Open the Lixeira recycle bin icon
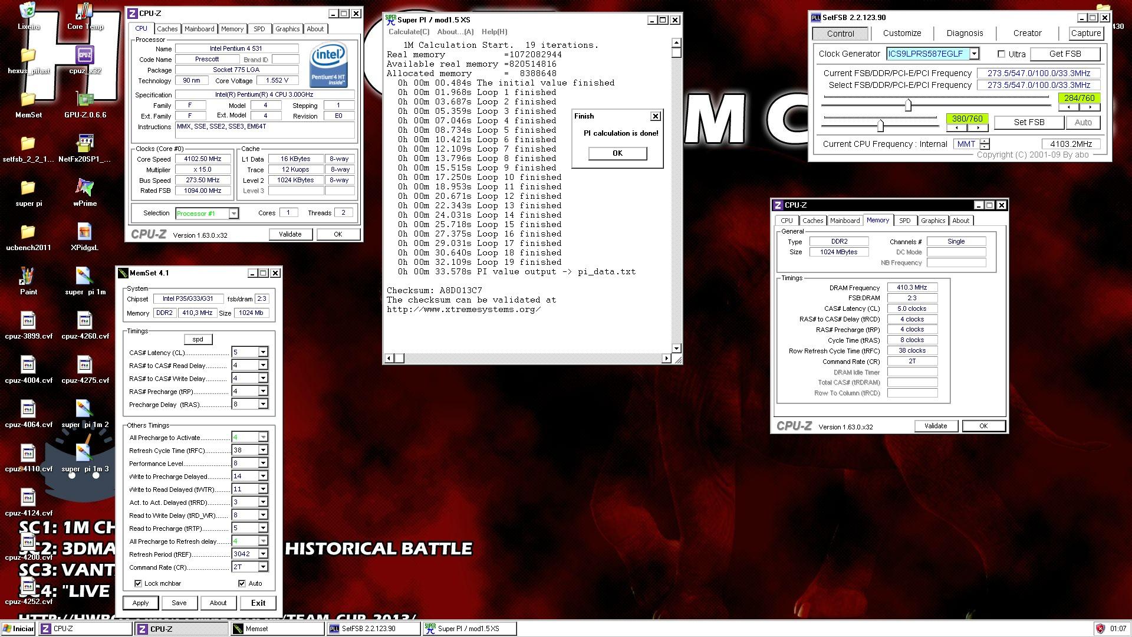1132x637 pixels. pos(28,17)
